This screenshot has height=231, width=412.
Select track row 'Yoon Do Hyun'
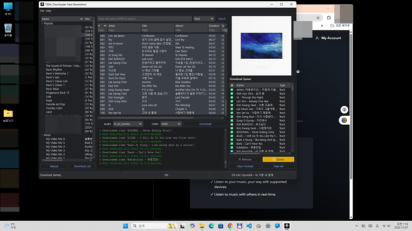click(162, 78)
